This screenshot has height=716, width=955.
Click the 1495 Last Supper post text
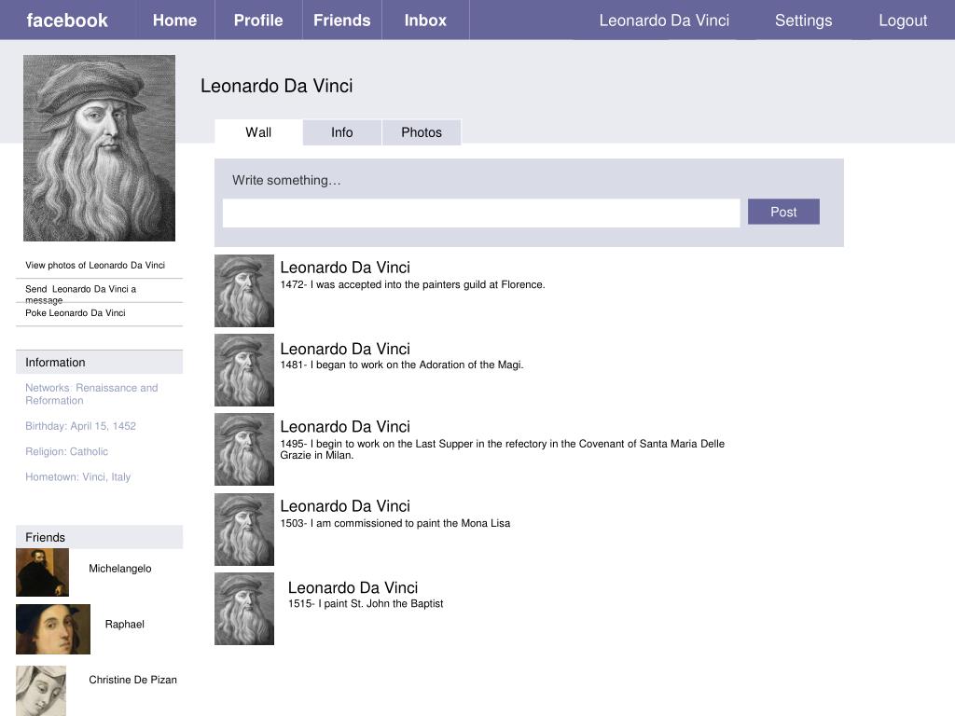[503, 449]
